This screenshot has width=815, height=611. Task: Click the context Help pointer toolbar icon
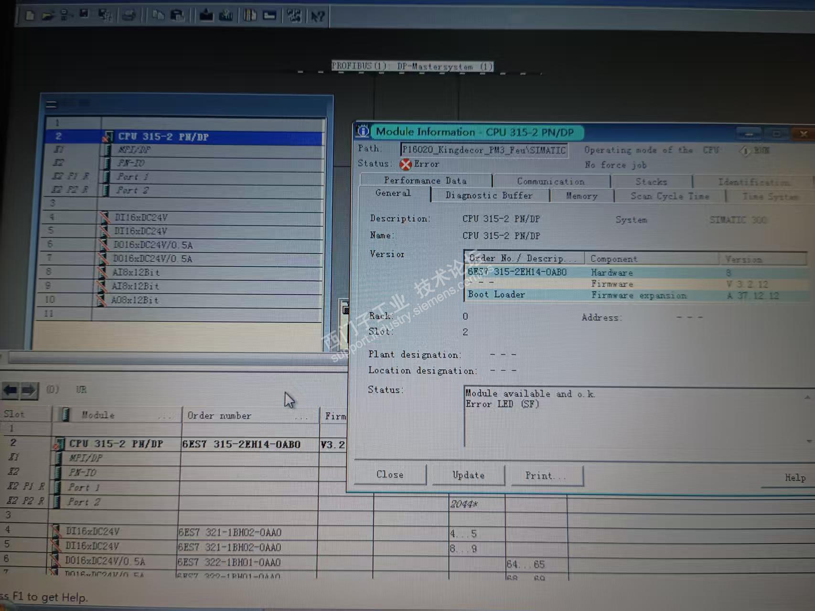[318, 17]
